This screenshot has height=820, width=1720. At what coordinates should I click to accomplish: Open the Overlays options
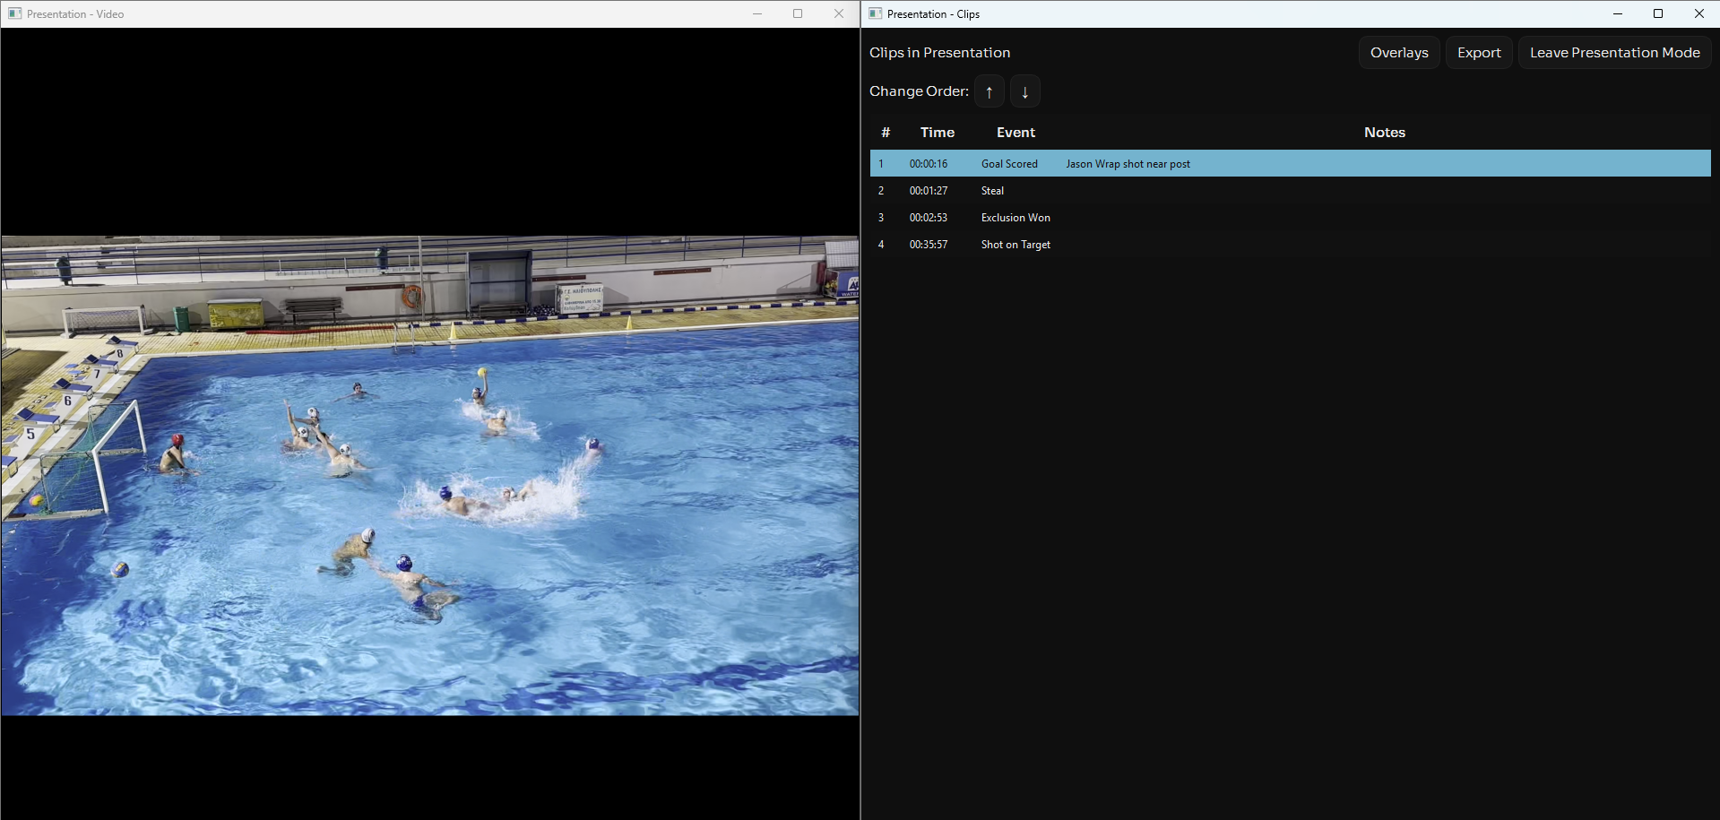tap(1398, 53)
